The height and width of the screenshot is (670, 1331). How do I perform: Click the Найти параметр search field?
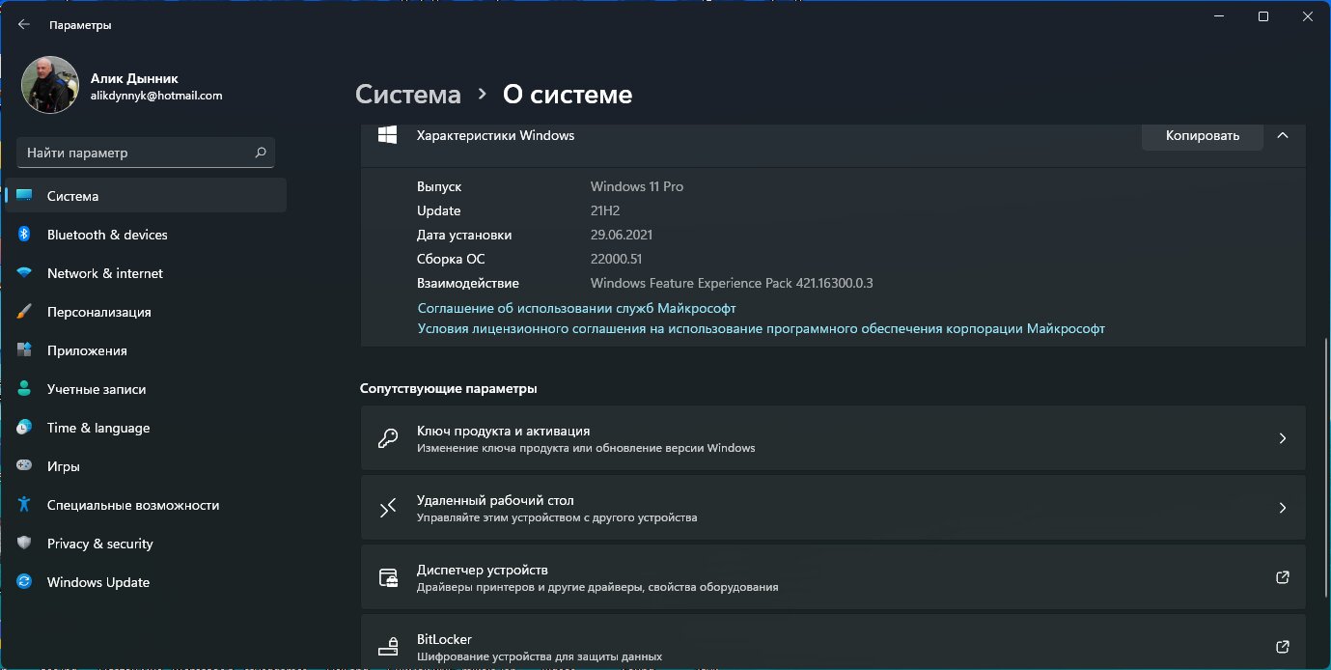(x=146, y=153)
